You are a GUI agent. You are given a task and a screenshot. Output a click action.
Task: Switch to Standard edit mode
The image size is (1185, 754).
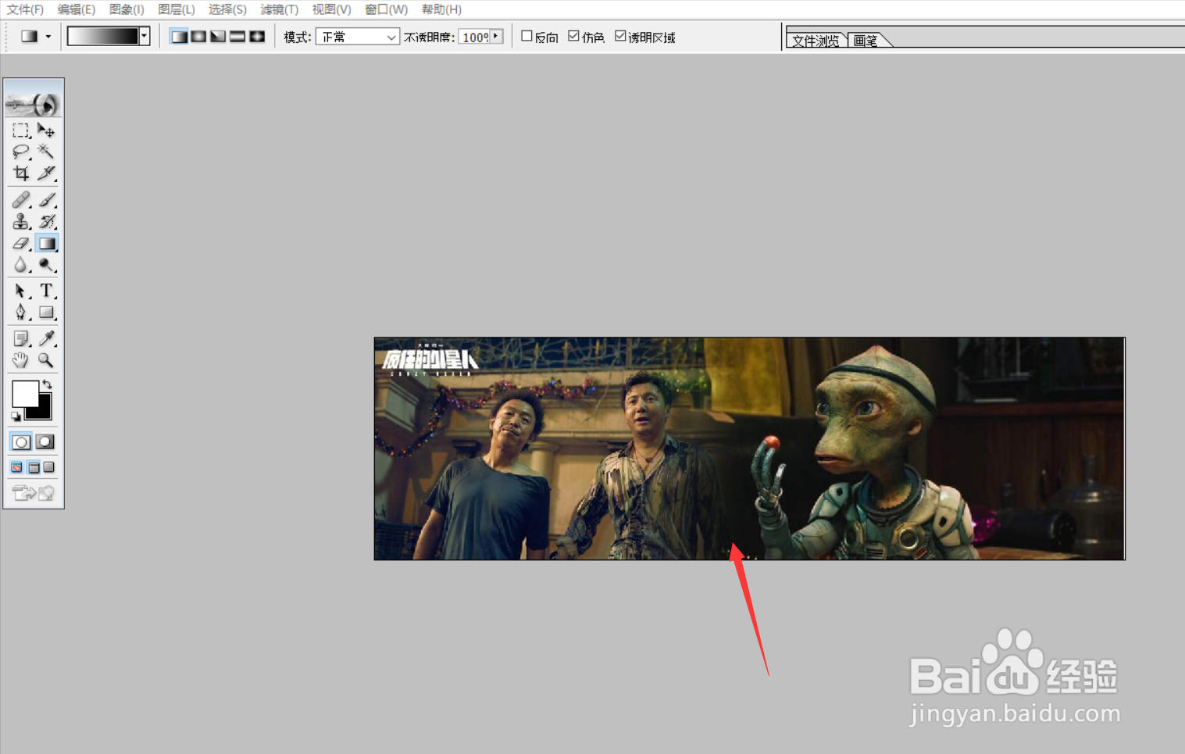(x=21, y=441)
